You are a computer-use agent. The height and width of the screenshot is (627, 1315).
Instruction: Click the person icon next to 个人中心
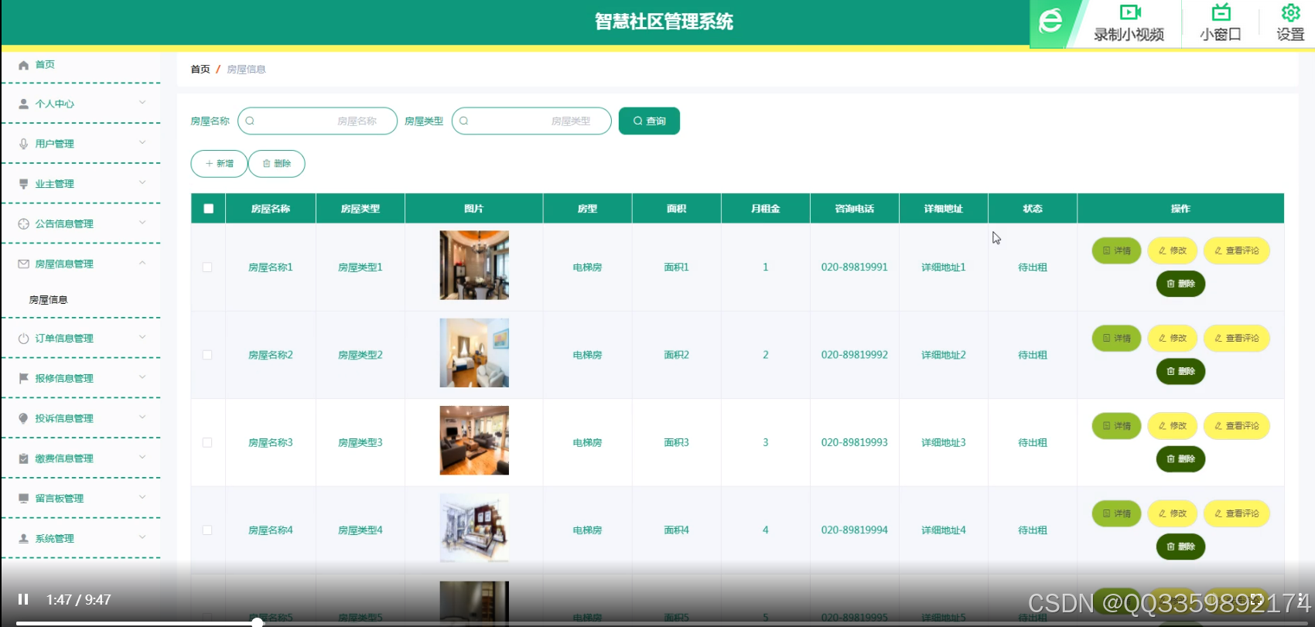pos(23,104)
